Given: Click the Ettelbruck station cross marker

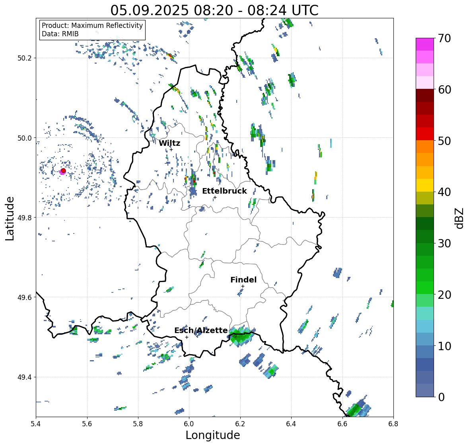Looking at the screenshot, I should click(x=215, y=197).
